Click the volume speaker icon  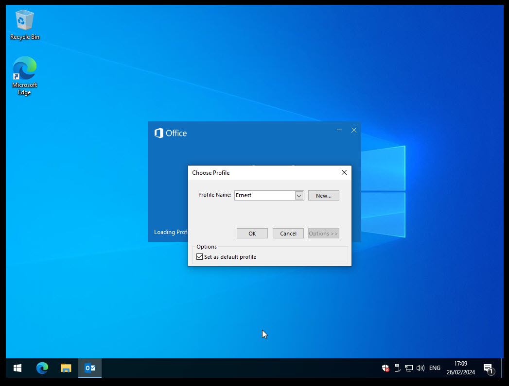pyautogui.click(x=420, y=368)
